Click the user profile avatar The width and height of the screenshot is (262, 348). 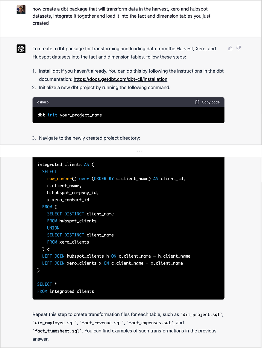coord(21,10)
